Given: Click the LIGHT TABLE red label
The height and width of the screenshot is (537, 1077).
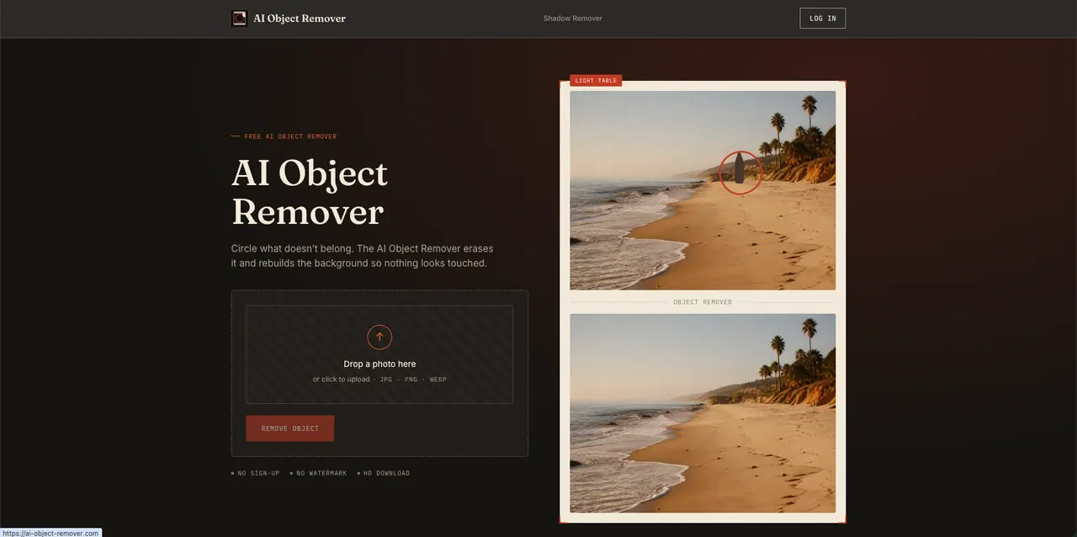Looking at the screenshot, I should point(596,81).
